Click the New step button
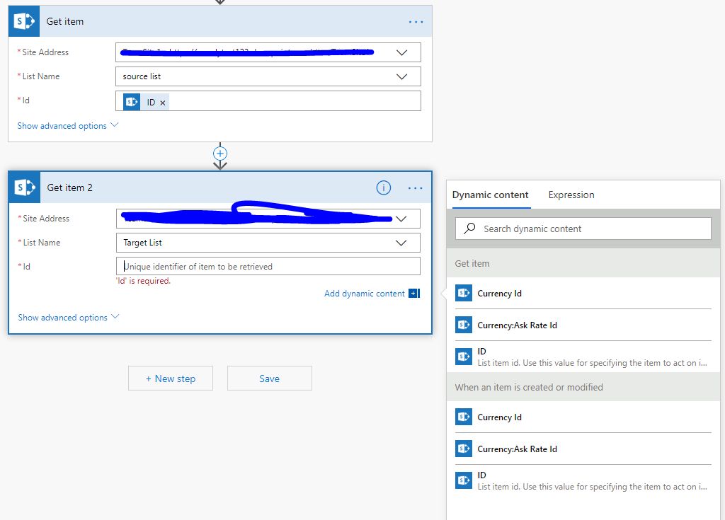This screenshot has height=520, width=725. click(171, 378)
